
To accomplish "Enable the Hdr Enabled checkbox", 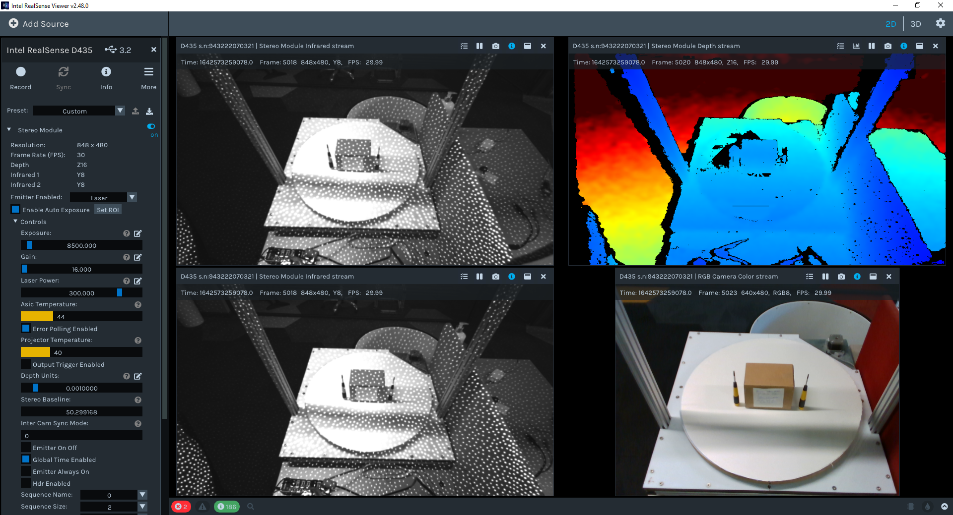I will pos(26,483).
